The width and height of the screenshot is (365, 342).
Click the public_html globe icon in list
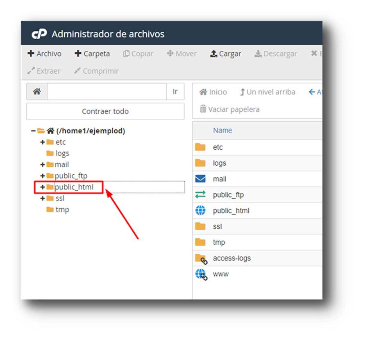[200, 211]
